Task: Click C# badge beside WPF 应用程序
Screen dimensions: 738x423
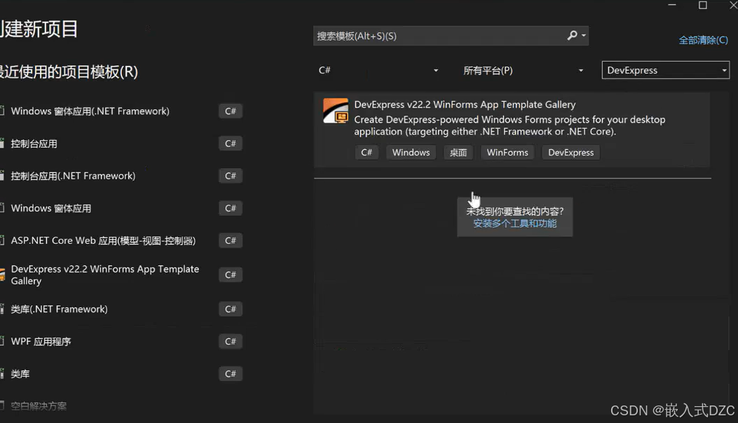Action: (x=230, y=341)
